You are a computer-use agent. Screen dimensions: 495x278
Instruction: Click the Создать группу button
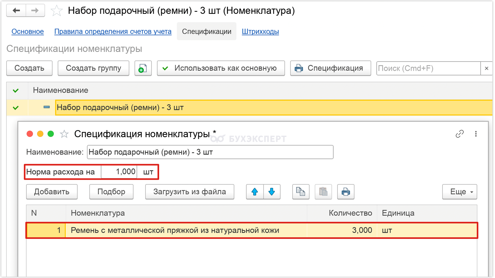pyautogui.click(x=94, y=68)
